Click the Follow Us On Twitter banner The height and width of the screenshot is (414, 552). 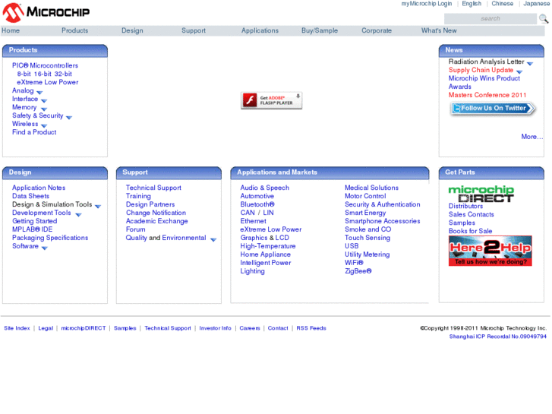[x=493, y=108]
